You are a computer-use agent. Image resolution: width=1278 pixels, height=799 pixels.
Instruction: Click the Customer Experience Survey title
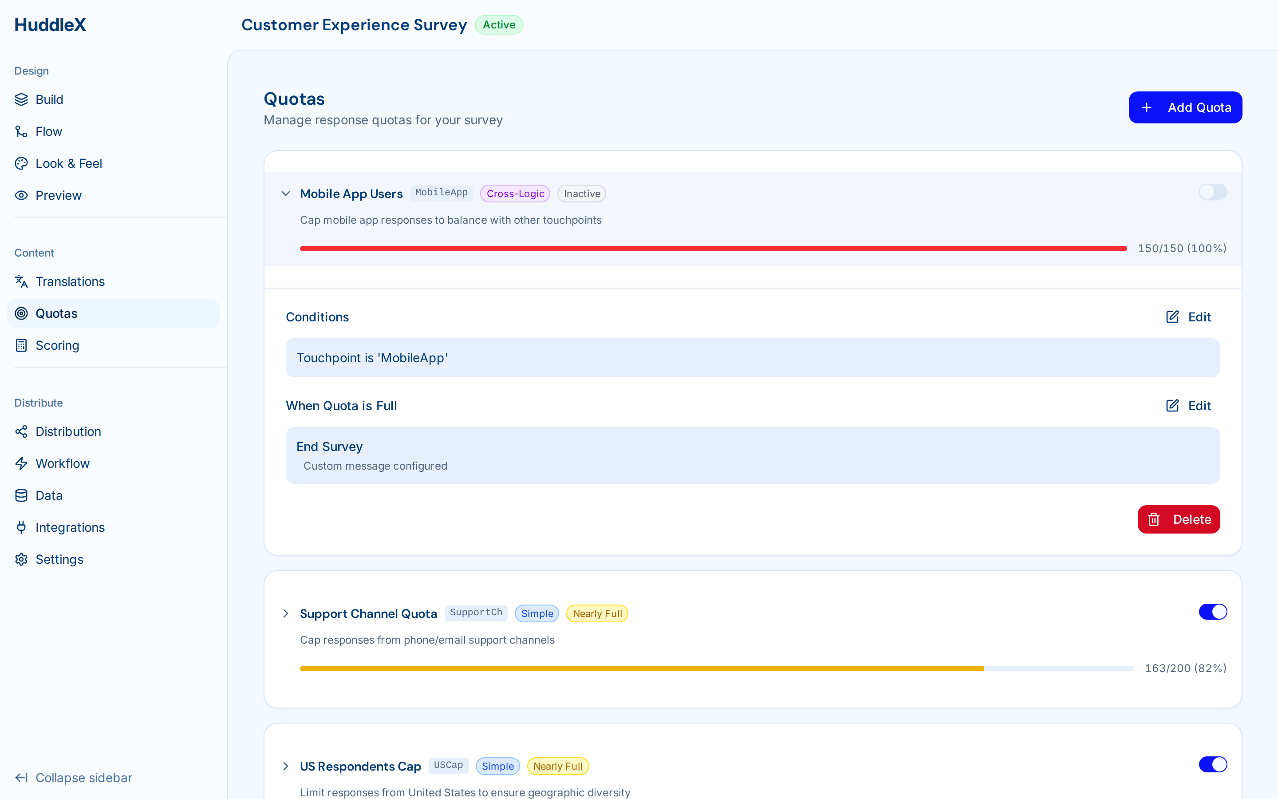pos(354,25)
